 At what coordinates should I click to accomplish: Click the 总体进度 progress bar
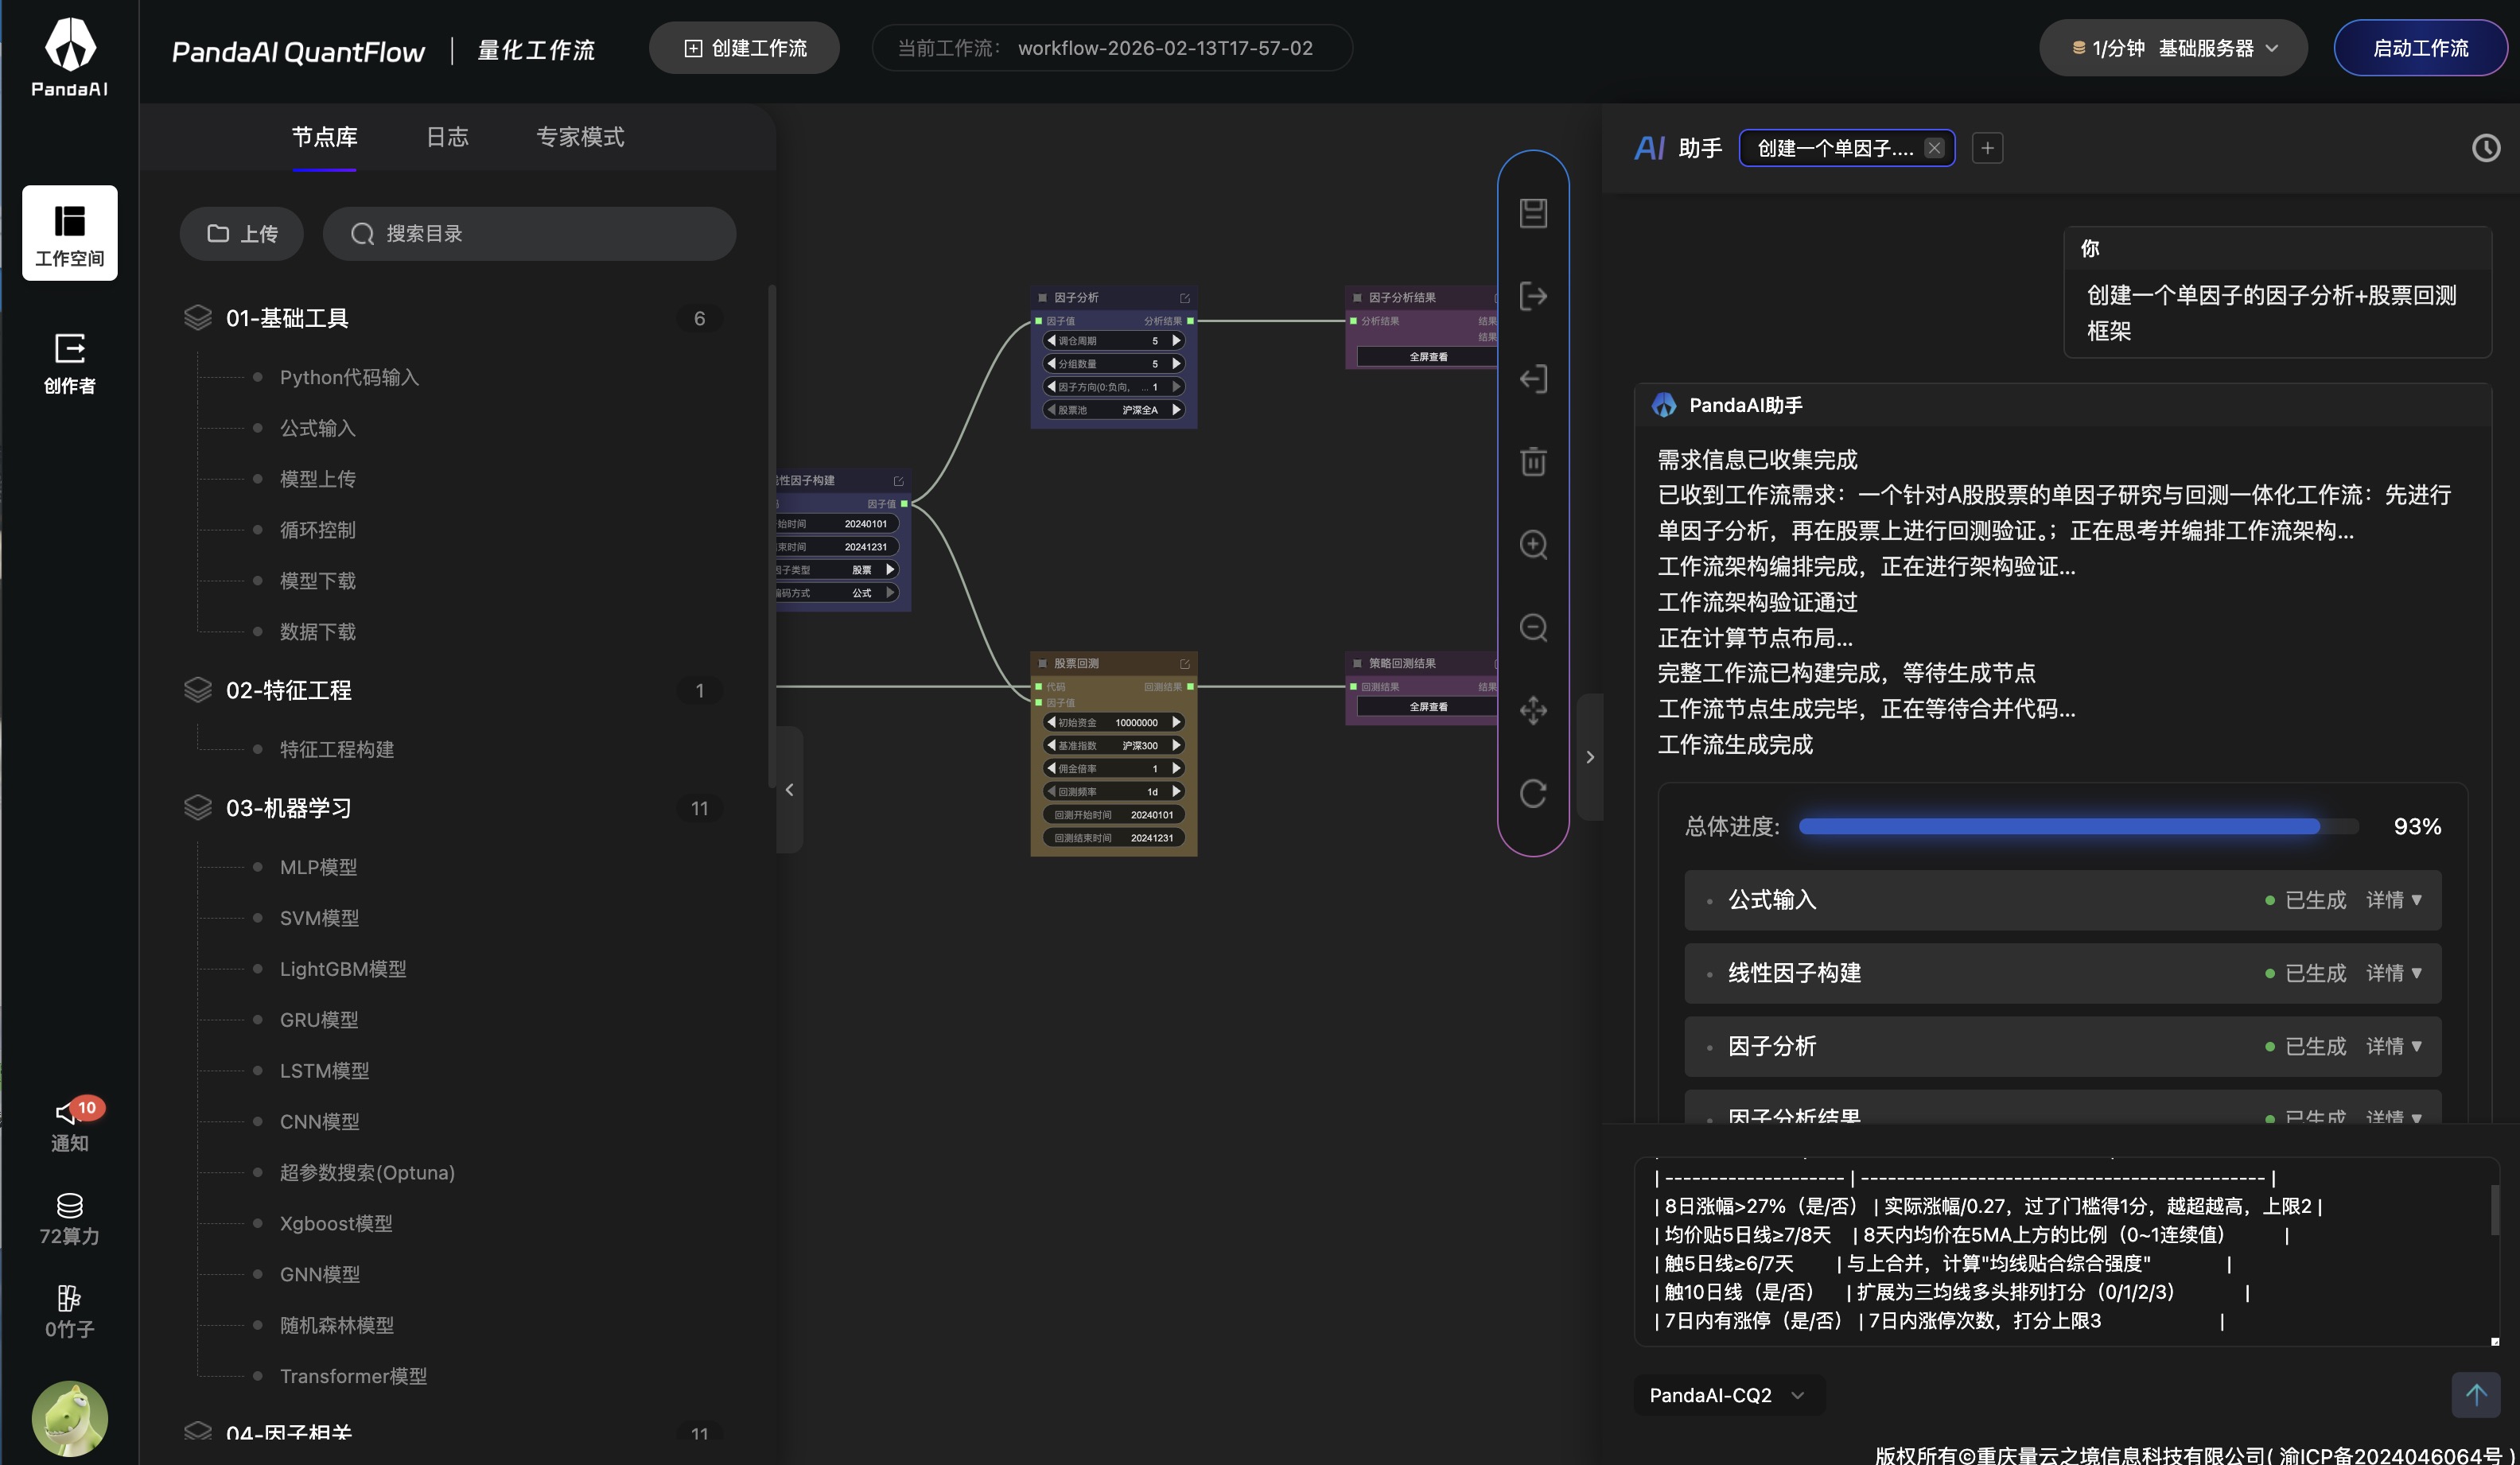(x=2078, y=826)
